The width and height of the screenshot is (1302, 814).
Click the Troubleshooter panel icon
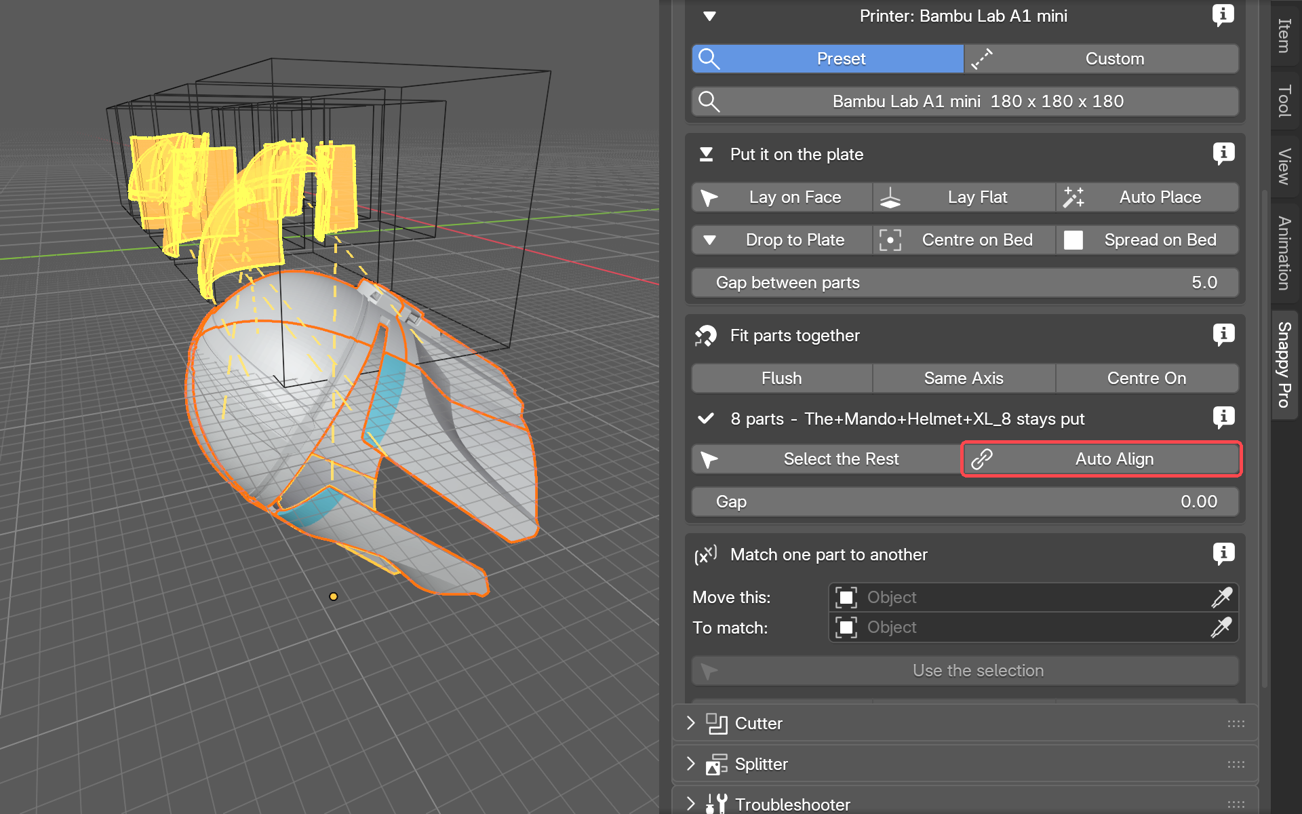coord(716,805)
